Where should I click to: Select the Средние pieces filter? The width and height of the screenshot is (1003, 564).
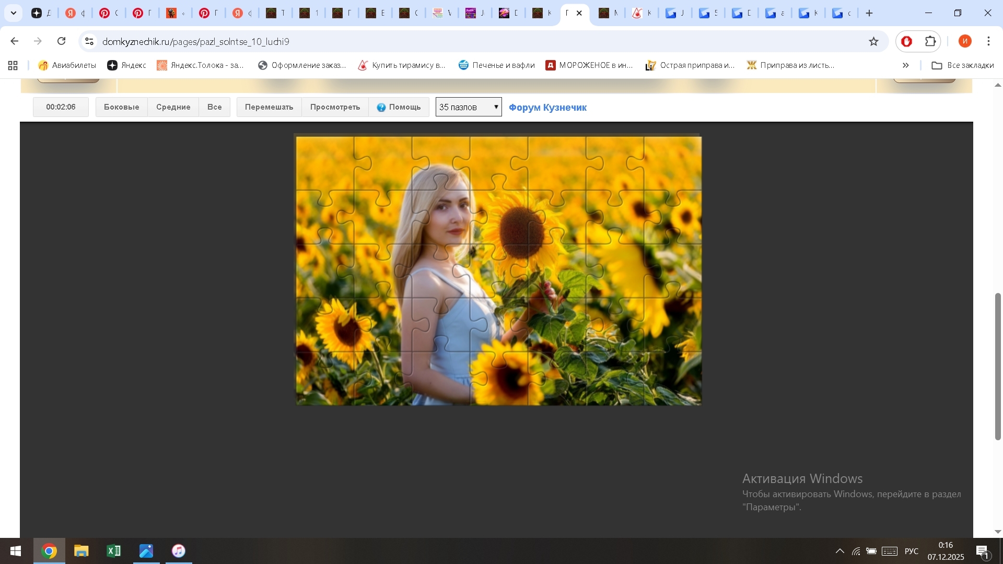coord(173,107)
